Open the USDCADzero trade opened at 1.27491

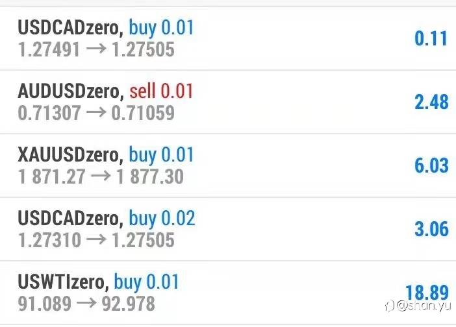click(x=227, y=38)
